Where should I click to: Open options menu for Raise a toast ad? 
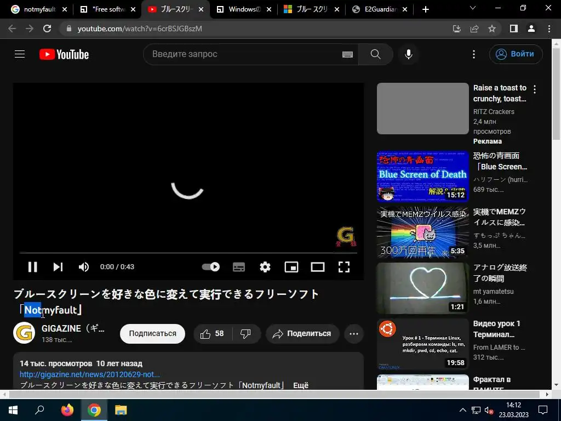tap(535, 89)
